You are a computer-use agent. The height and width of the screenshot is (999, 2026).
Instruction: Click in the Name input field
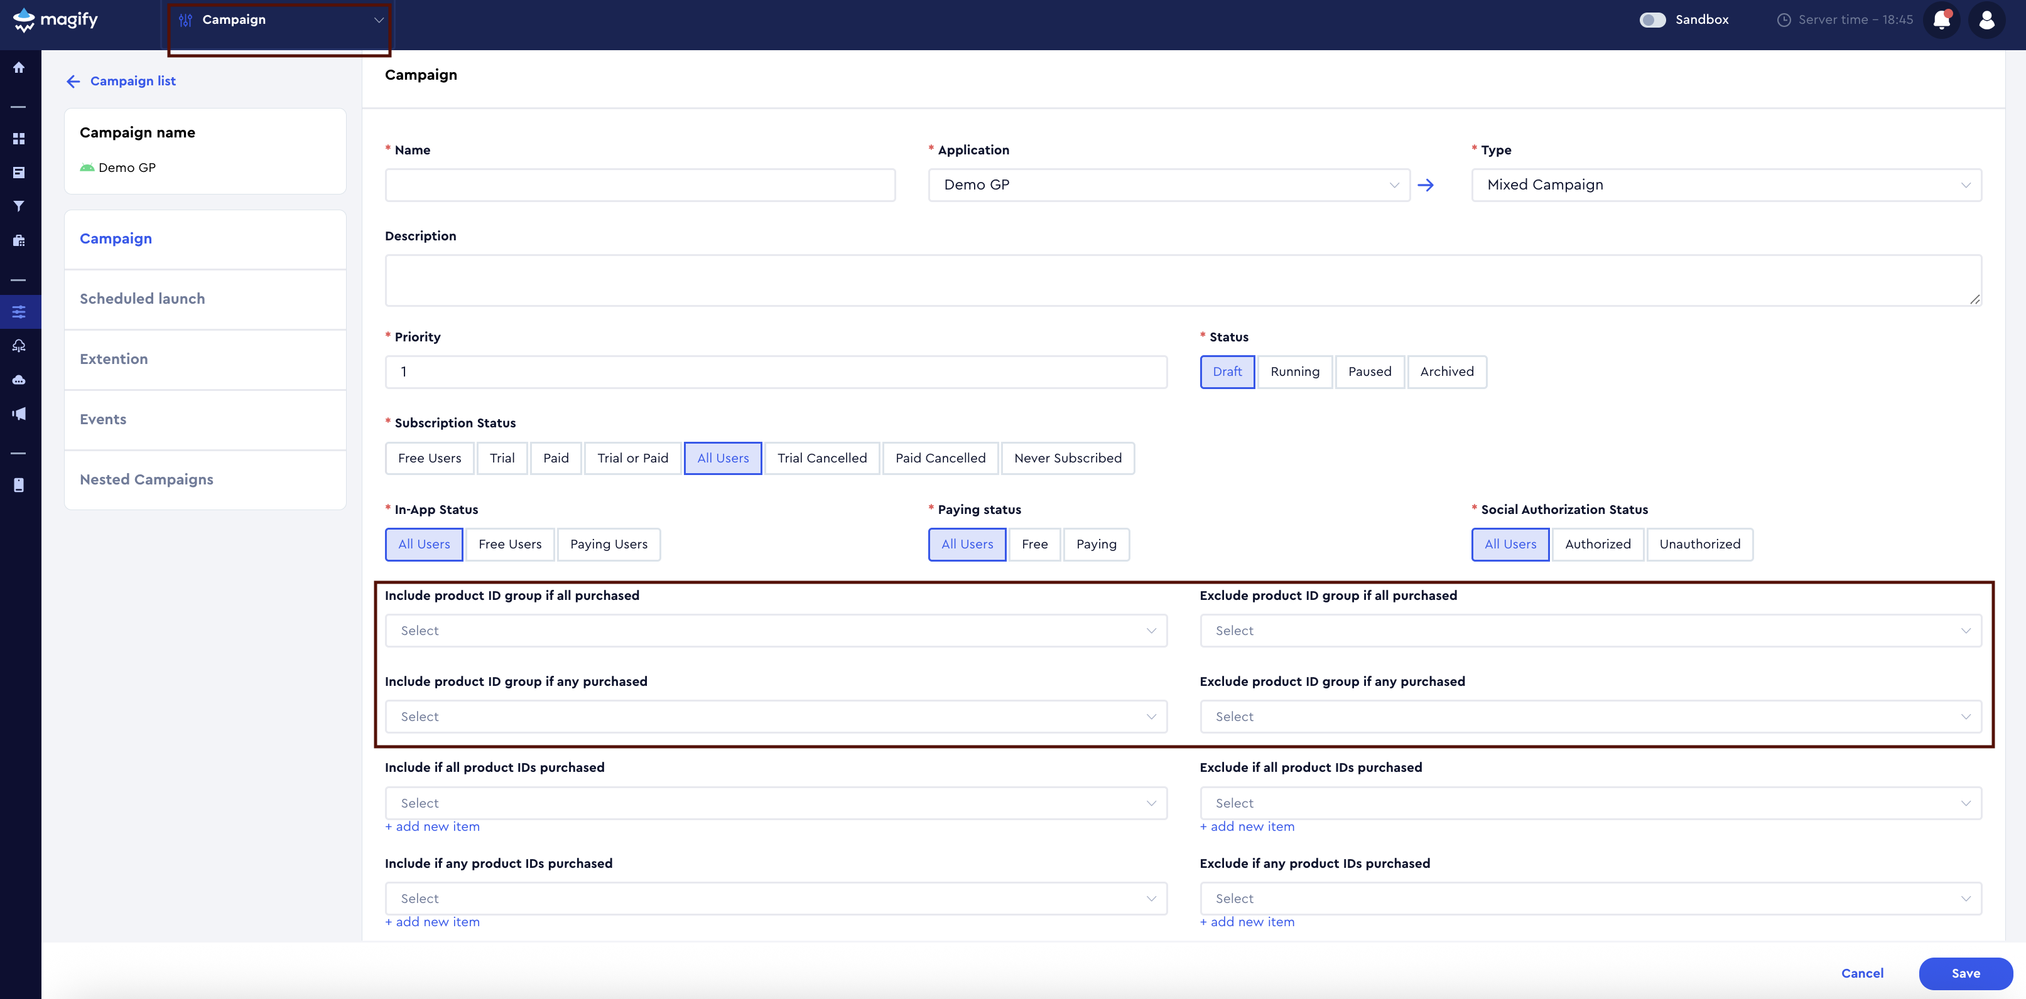[x=639, y=186]
